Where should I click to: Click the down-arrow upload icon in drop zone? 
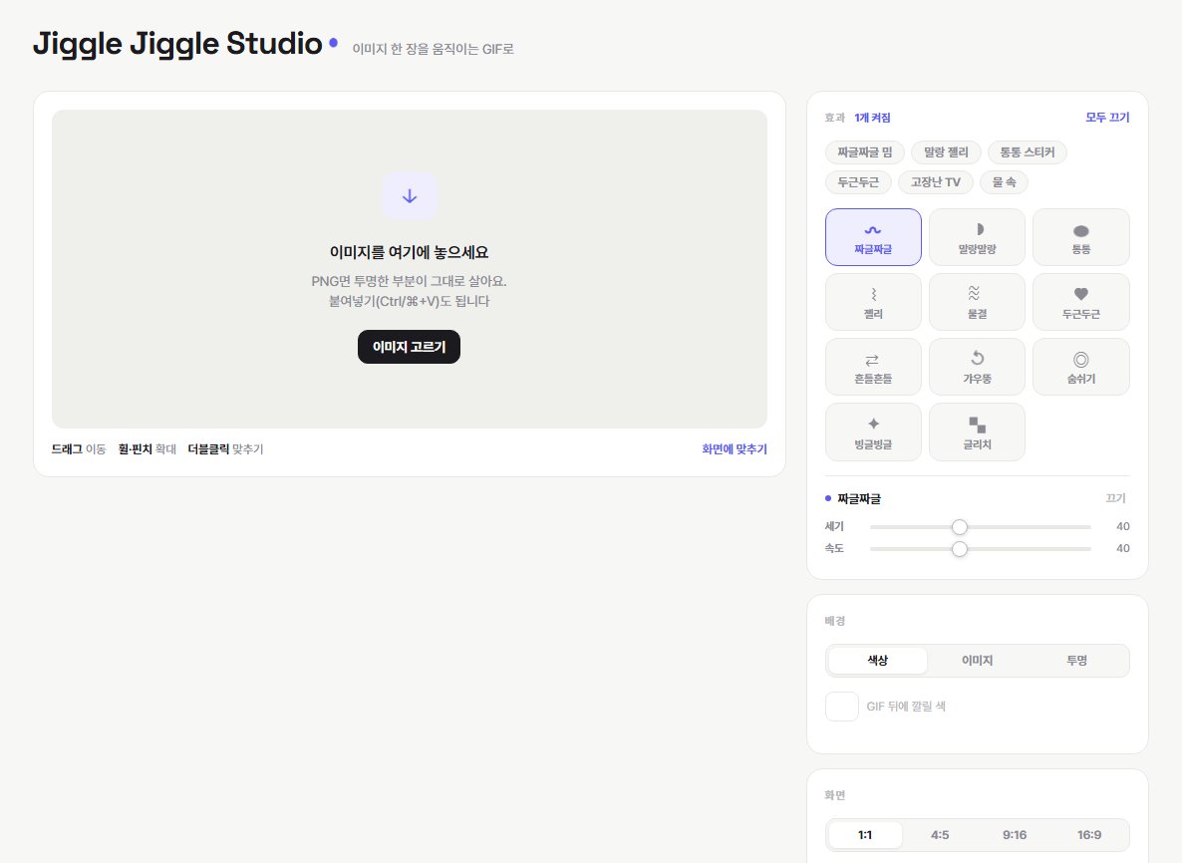tap(410, 196)
